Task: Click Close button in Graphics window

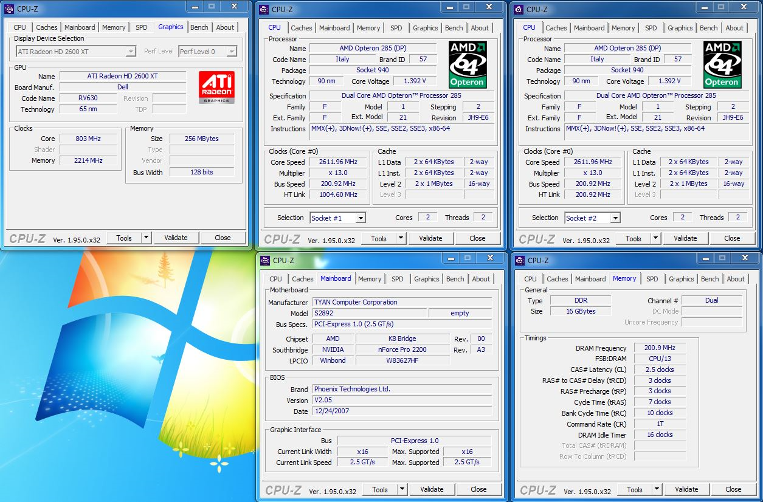Action: (x=223, y=238)
